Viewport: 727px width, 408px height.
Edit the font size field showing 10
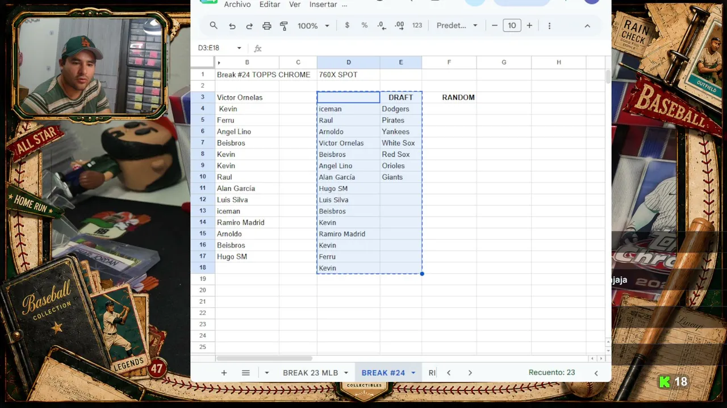[x=512, y=25]
